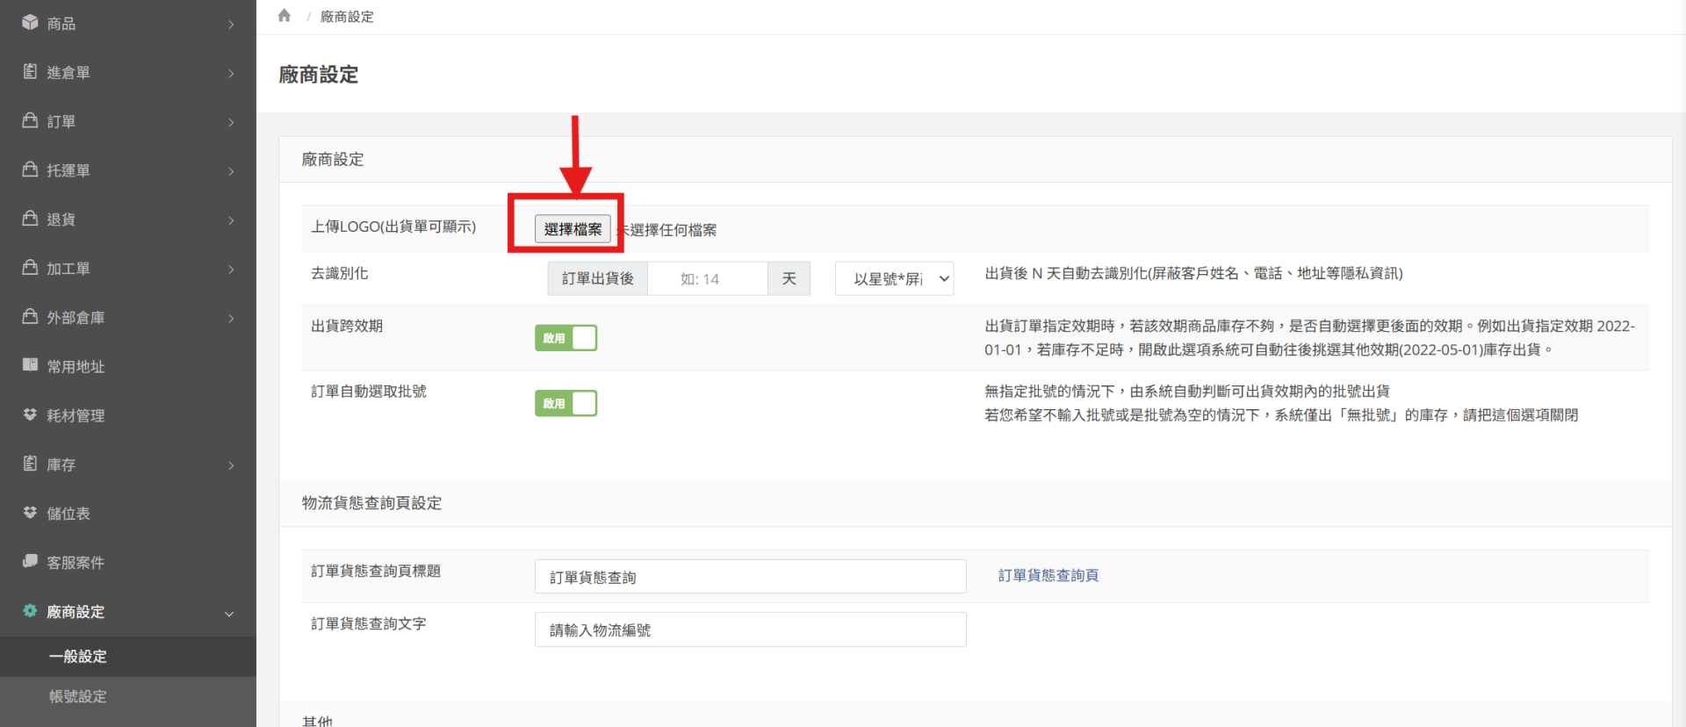Viewport: 1686px width, 727px height.
Task: Open the 訂單貨態查詢頁 link
Action: [1048, 575]
